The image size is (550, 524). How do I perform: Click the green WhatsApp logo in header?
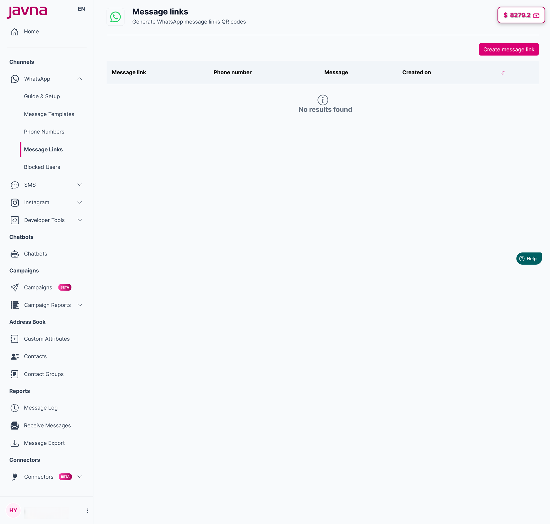tap(116, 17)
